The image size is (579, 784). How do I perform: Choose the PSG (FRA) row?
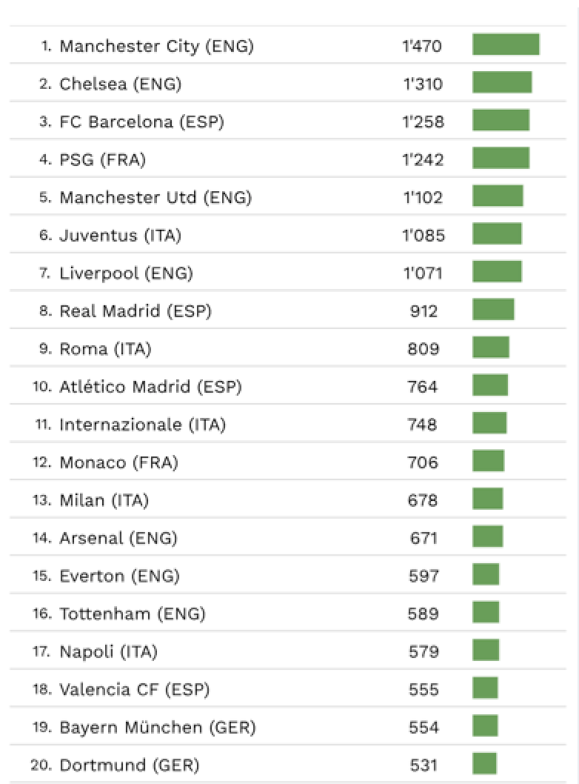click(x=288, y=158)
